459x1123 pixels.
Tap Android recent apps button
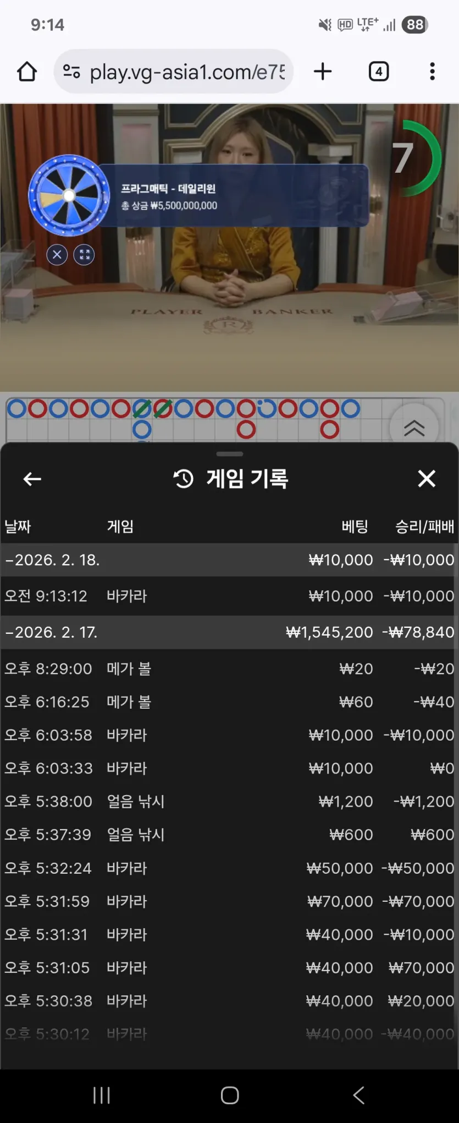tap(102, 1095)
